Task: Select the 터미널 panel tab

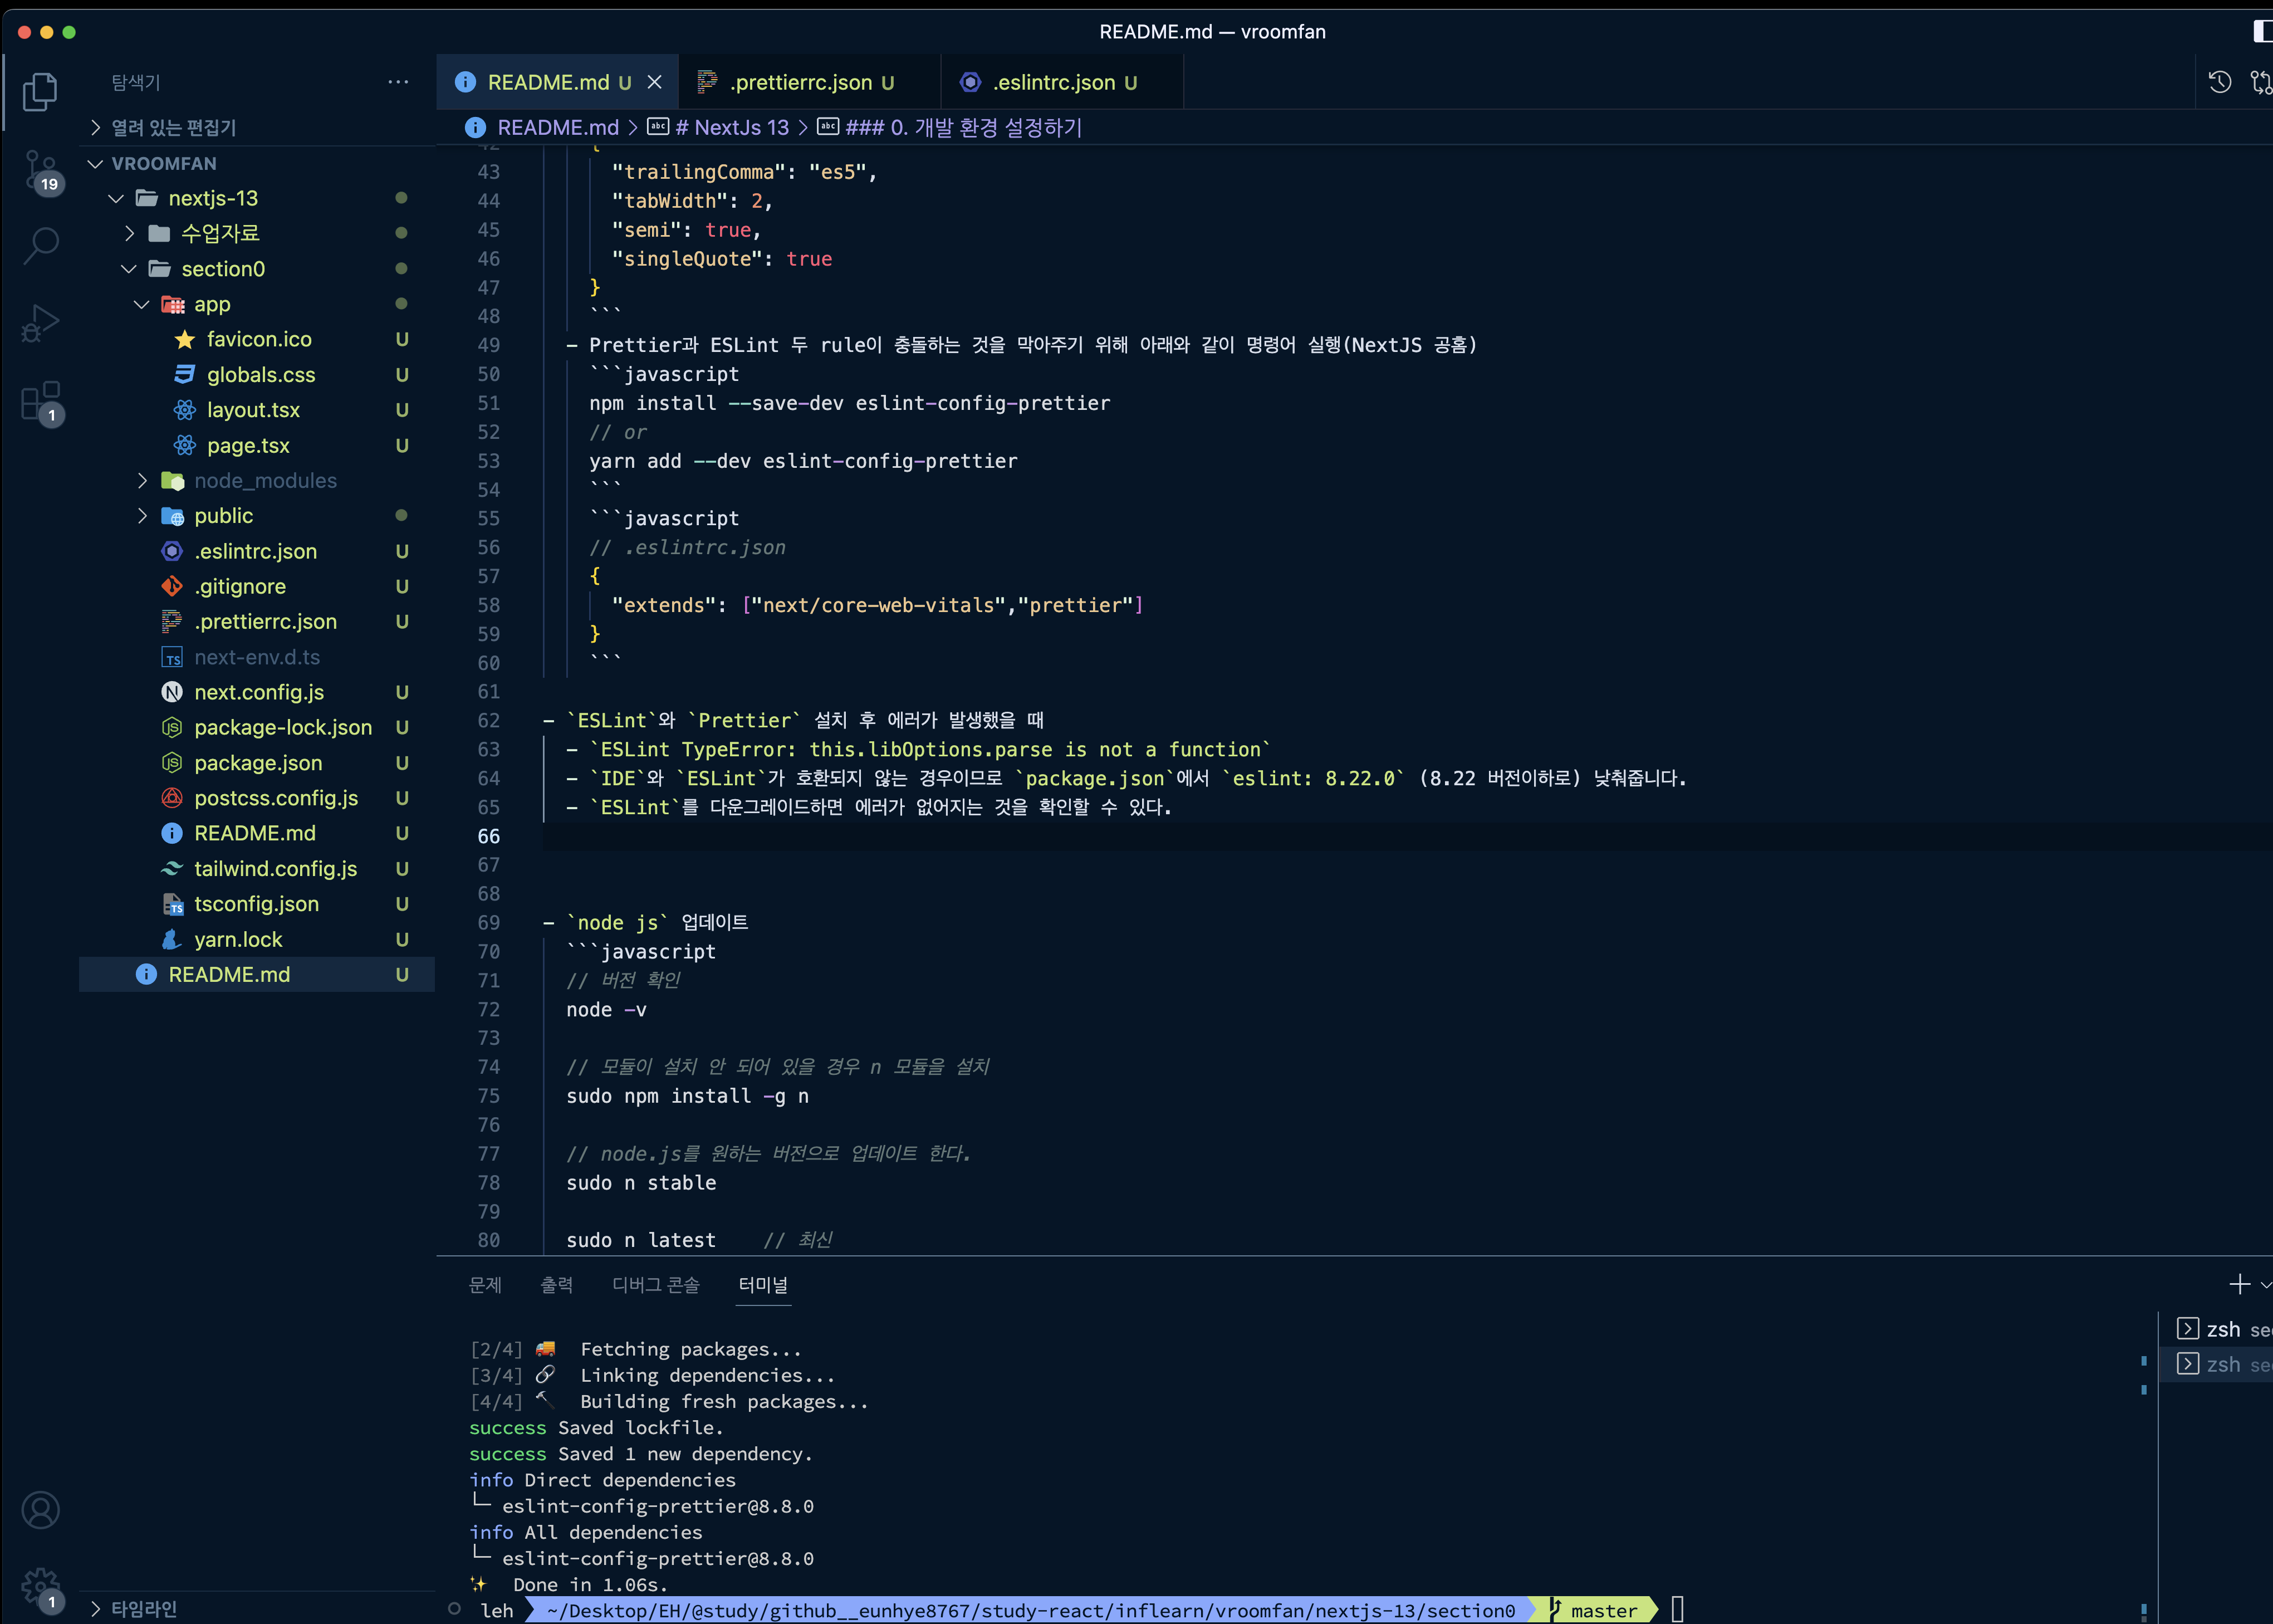Action: pos(763,1284)
